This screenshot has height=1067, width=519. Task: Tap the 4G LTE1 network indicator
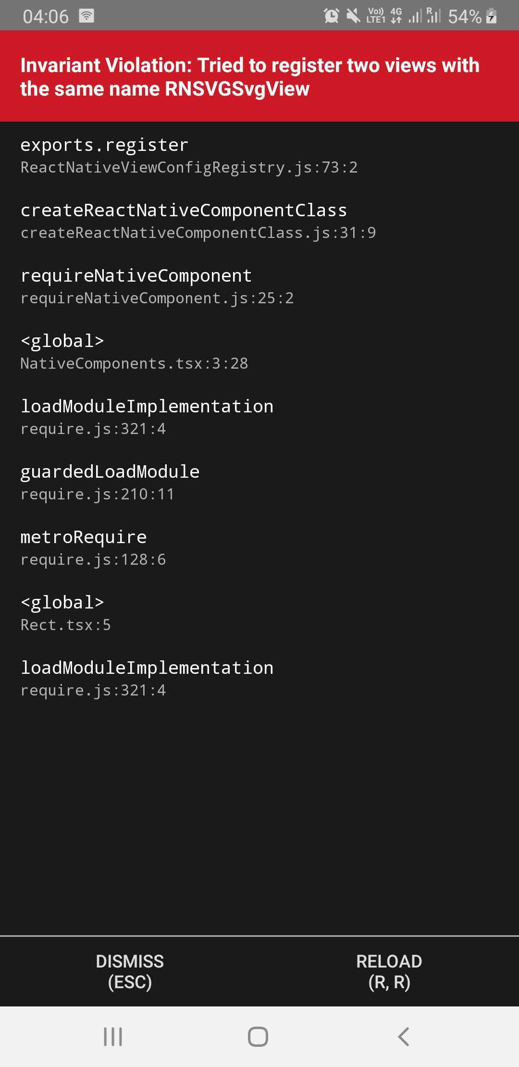click(396, 16)
